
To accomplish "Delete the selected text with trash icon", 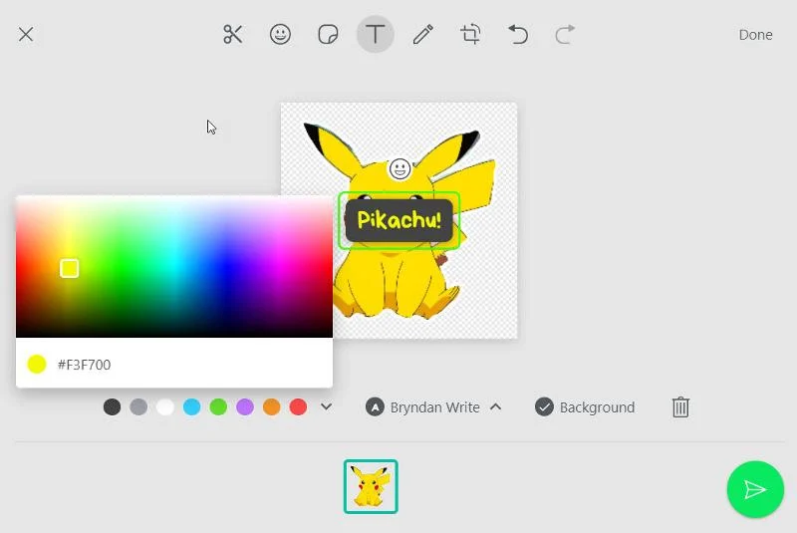I will (680, 407).
